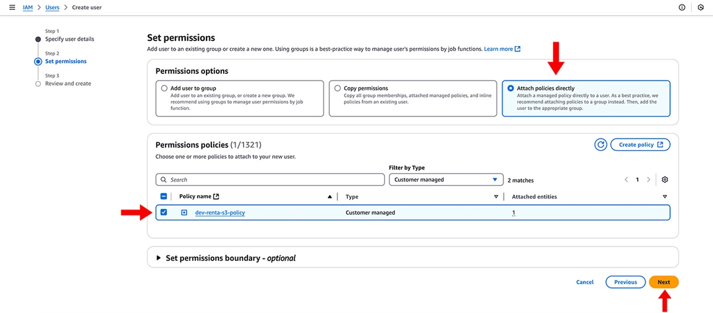Image resolution: width=713 pixels, height=313 pixels.
Task: Expand dev-renta-s3-policy details with plus icon
Action: [x=184, y=212]
